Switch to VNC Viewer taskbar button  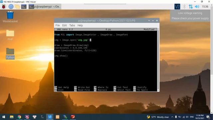click(50, 117)
